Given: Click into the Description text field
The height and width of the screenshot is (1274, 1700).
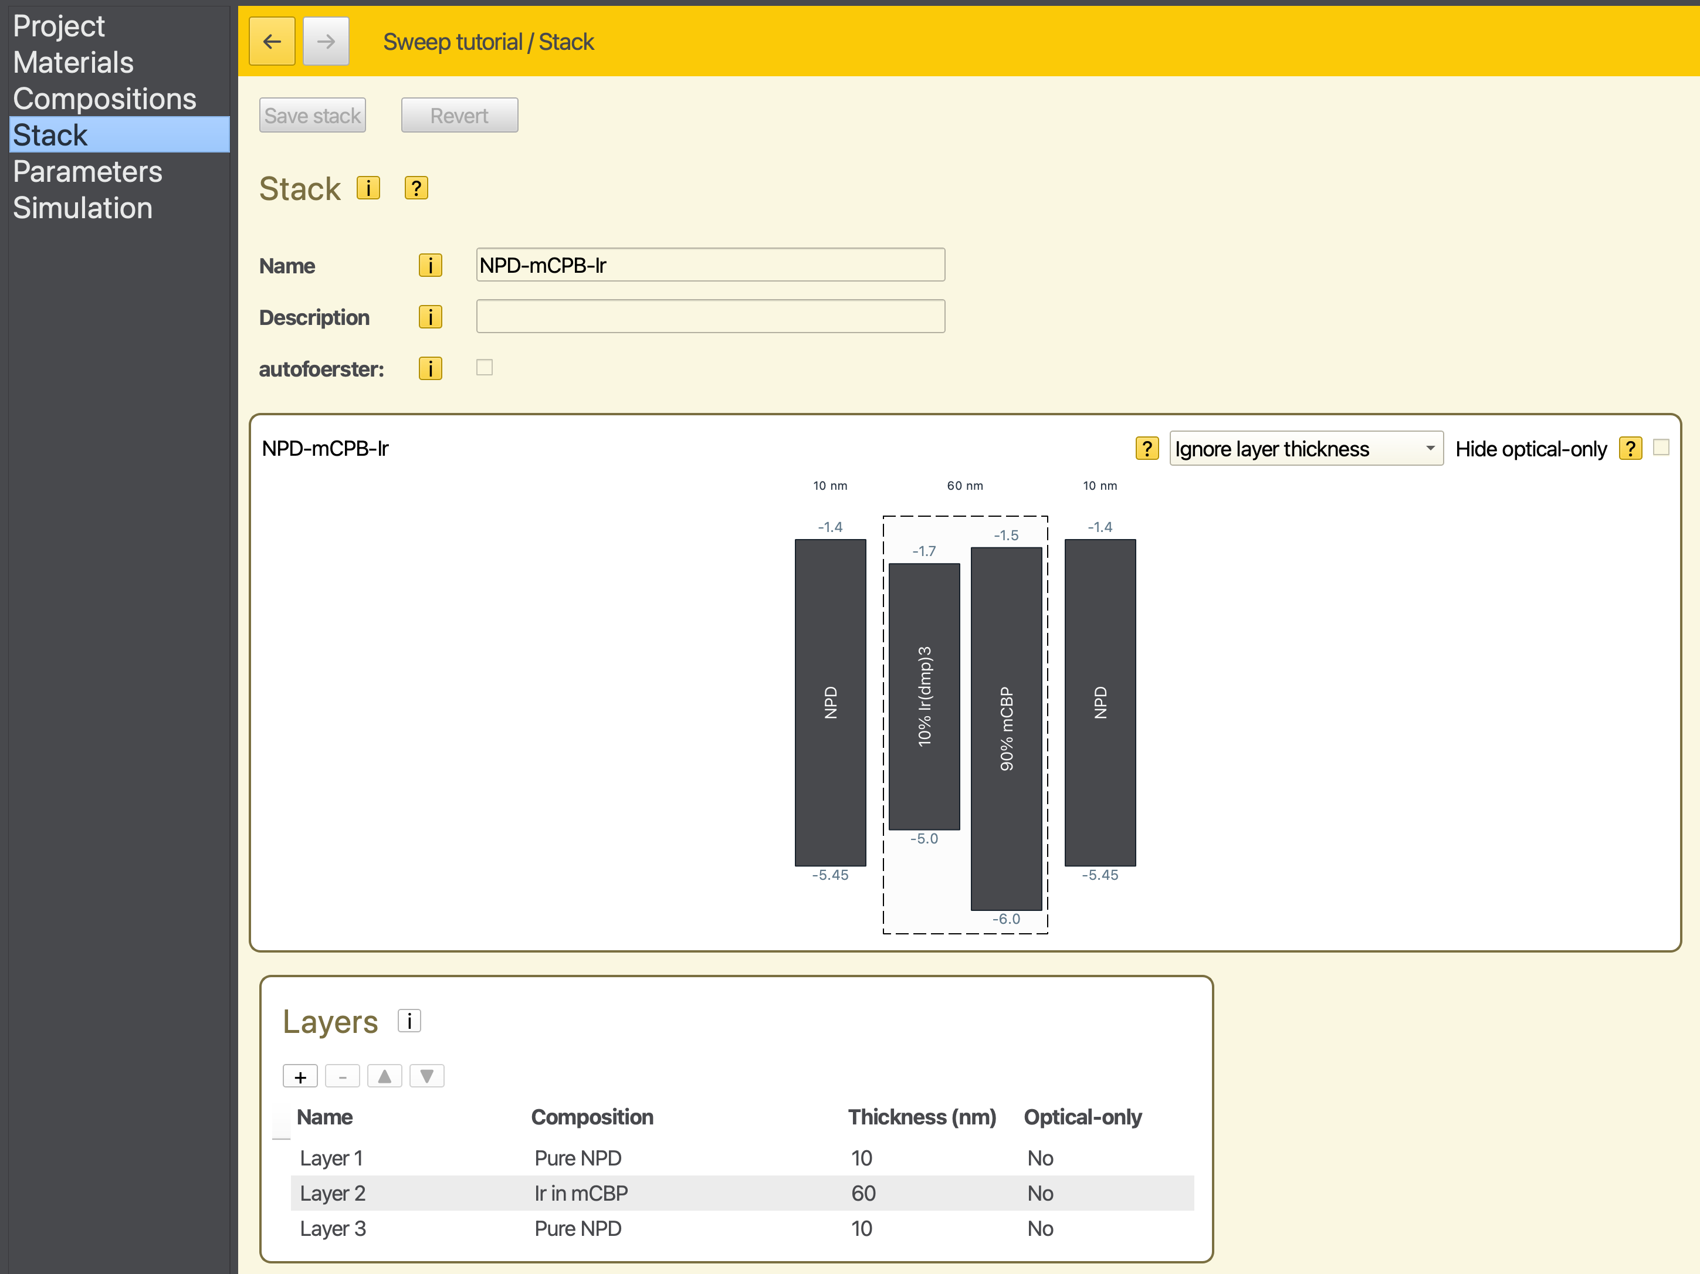Looking at the screenshot, I should pos(710,317).
